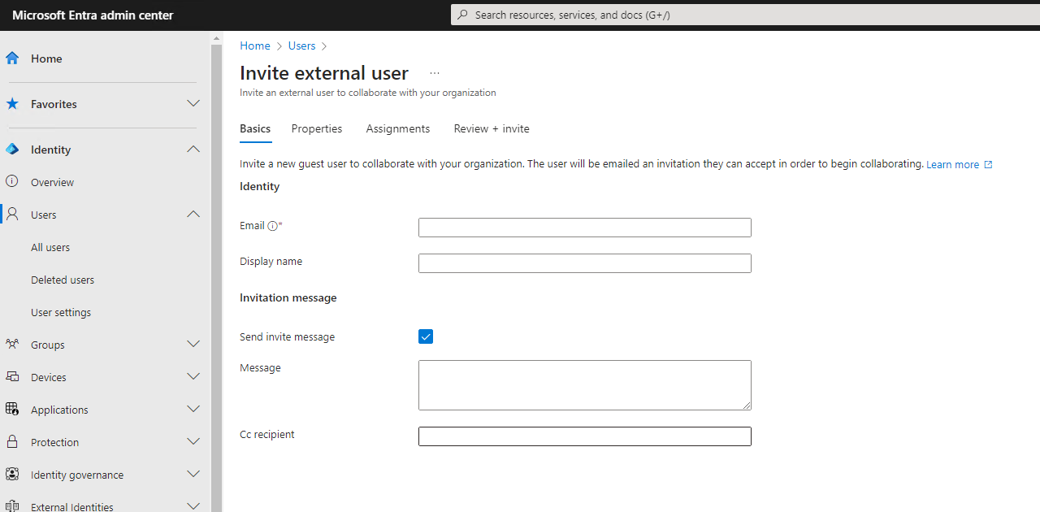Click the Groups people icon
Viewport: 1040px width, 512px height.
click(x=12, y=345)
